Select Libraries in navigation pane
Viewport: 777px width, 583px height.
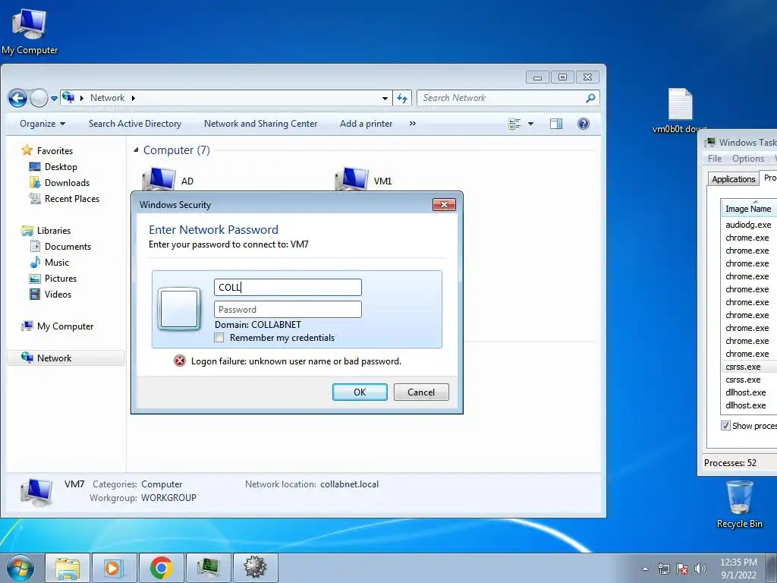coord(46,231)
